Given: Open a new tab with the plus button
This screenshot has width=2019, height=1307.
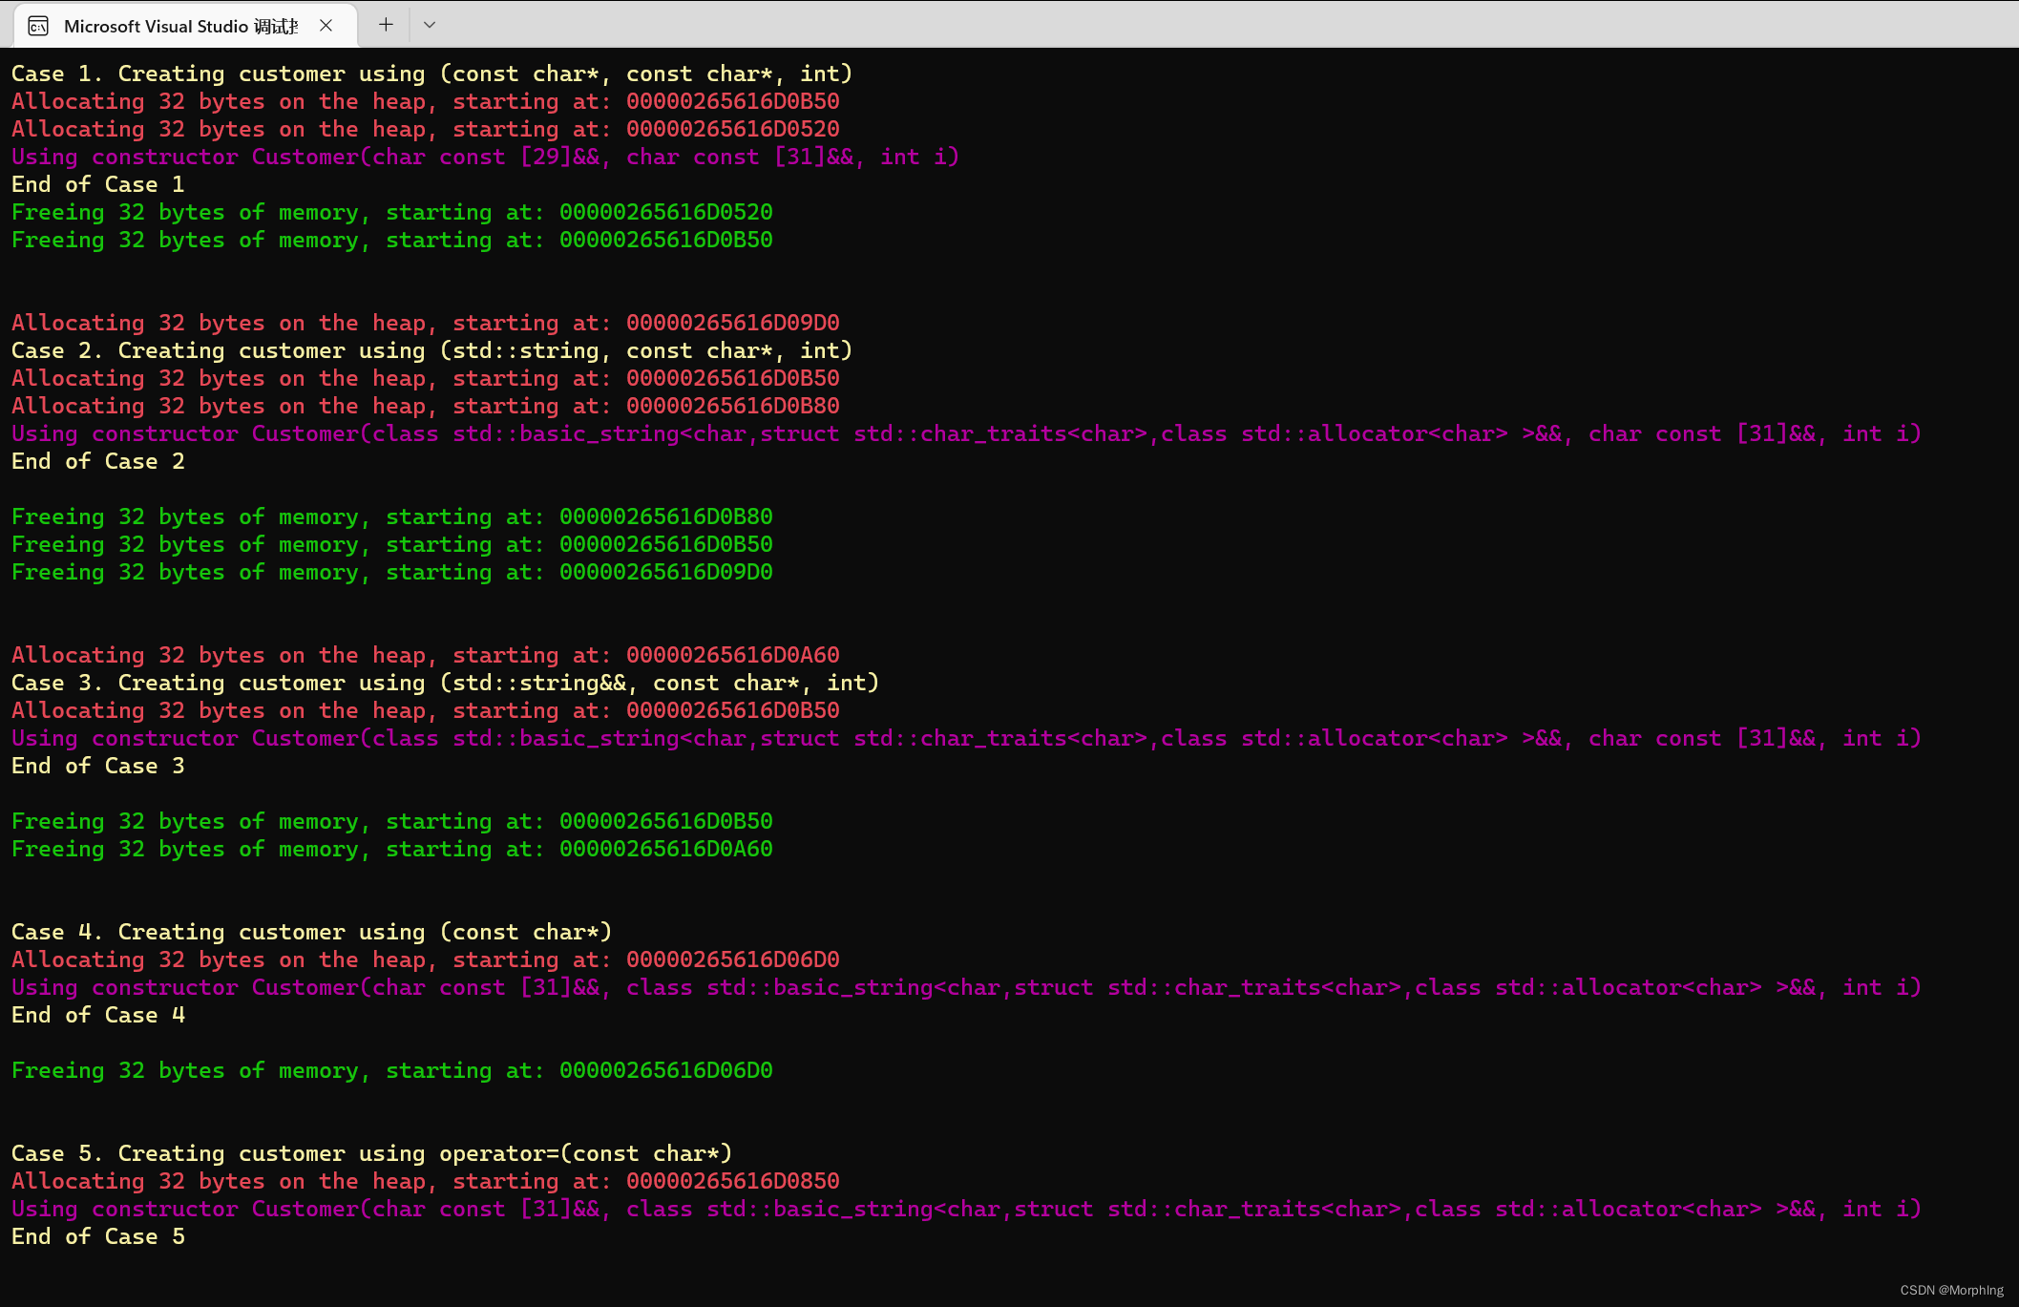Looking at the screenshot, I should [385, 24].
